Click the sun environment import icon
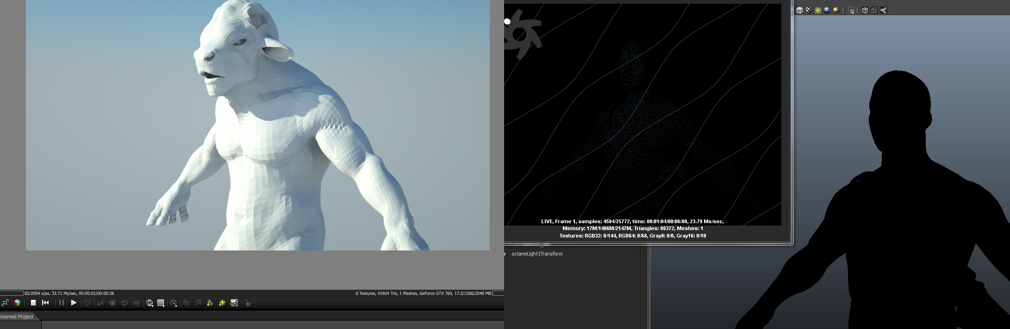Screen dimensions: 1010x329 222,303
